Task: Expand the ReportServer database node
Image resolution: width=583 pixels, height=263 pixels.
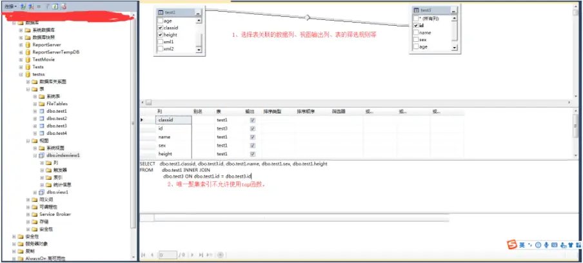Action: (21, 45)
